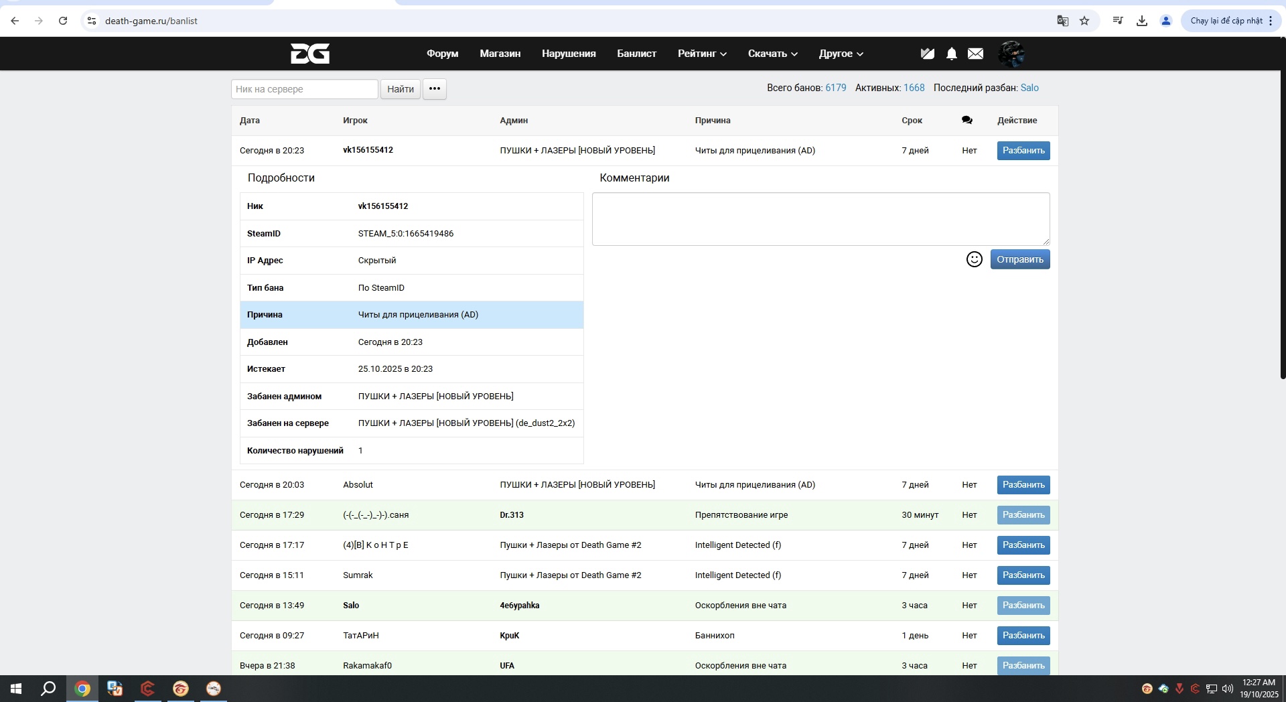Click the Salo last-unbanned link
This screenshot has height=702, width=1286.
1029,88
